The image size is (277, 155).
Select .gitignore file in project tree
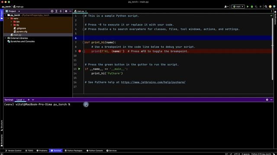[20, 28]
